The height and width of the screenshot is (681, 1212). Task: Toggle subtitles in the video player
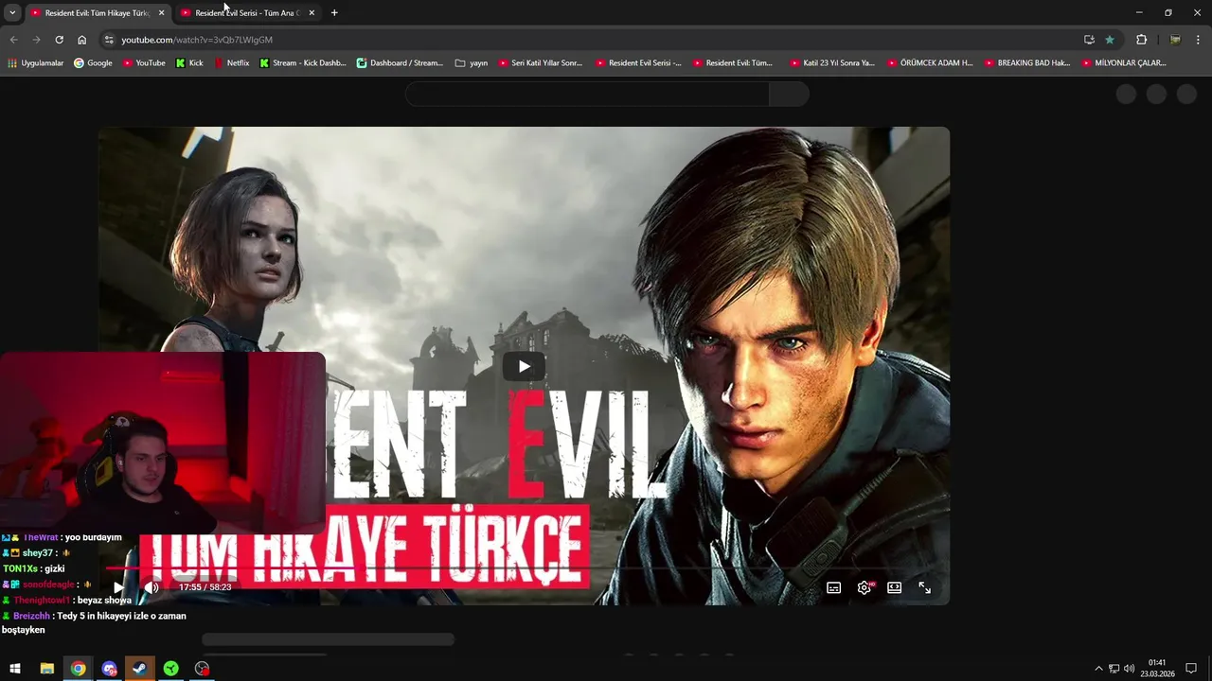pos(833,587)
